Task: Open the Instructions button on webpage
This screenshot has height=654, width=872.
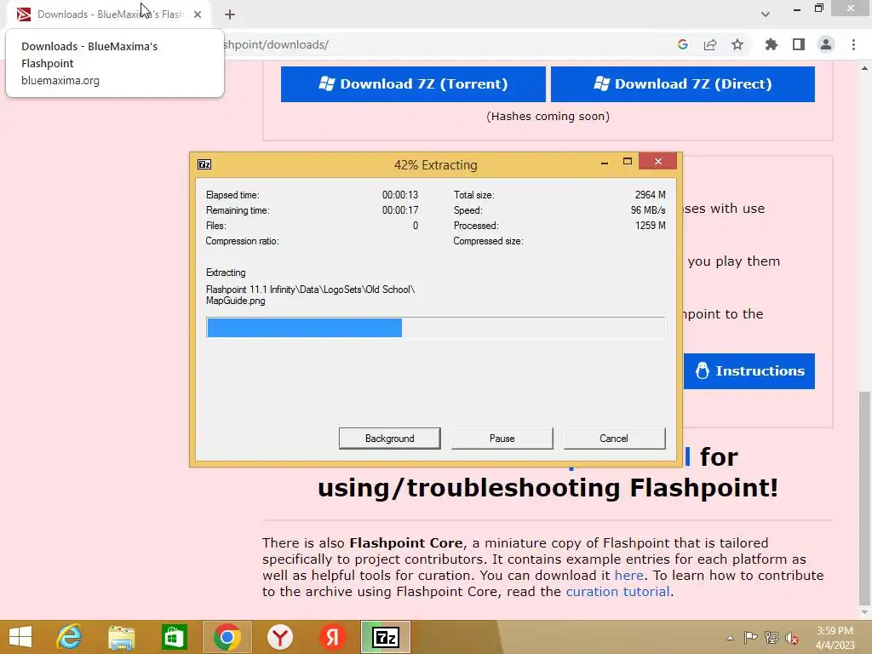Action: point(749,371)
